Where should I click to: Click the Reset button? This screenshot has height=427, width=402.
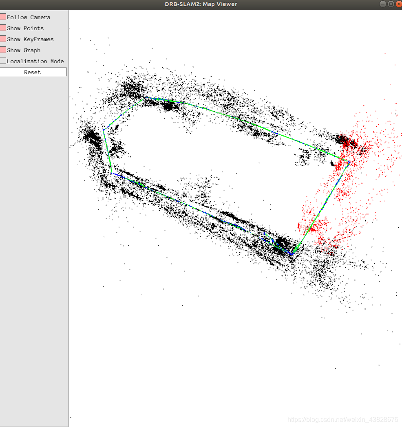(33, 72)
